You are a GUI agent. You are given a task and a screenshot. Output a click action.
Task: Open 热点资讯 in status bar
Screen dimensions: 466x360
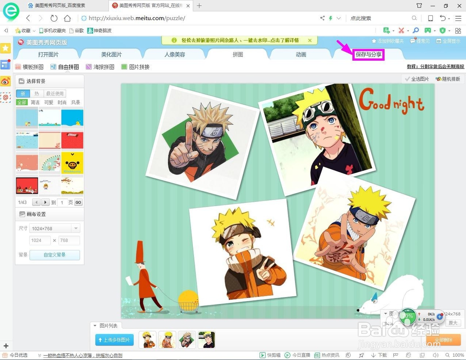coord(327,355)
